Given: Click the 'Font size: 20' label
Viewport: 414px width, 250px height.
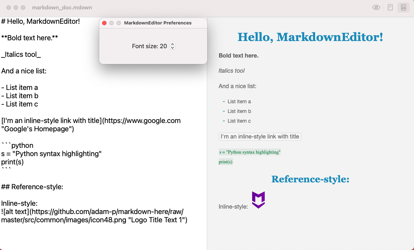Looking at the screenshot, I should pos(149,46).
